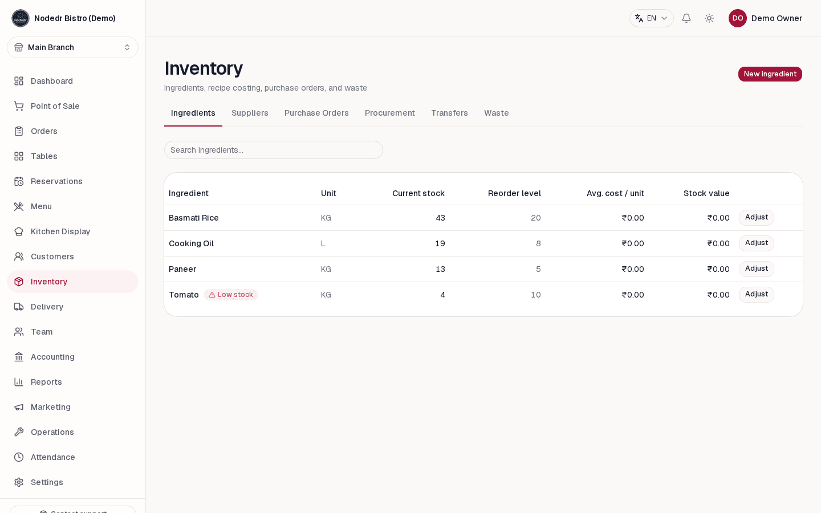This screenshot has height=513, width=821.
Task: Click the Nodedr Bistro logo
Action: point(21,18)
